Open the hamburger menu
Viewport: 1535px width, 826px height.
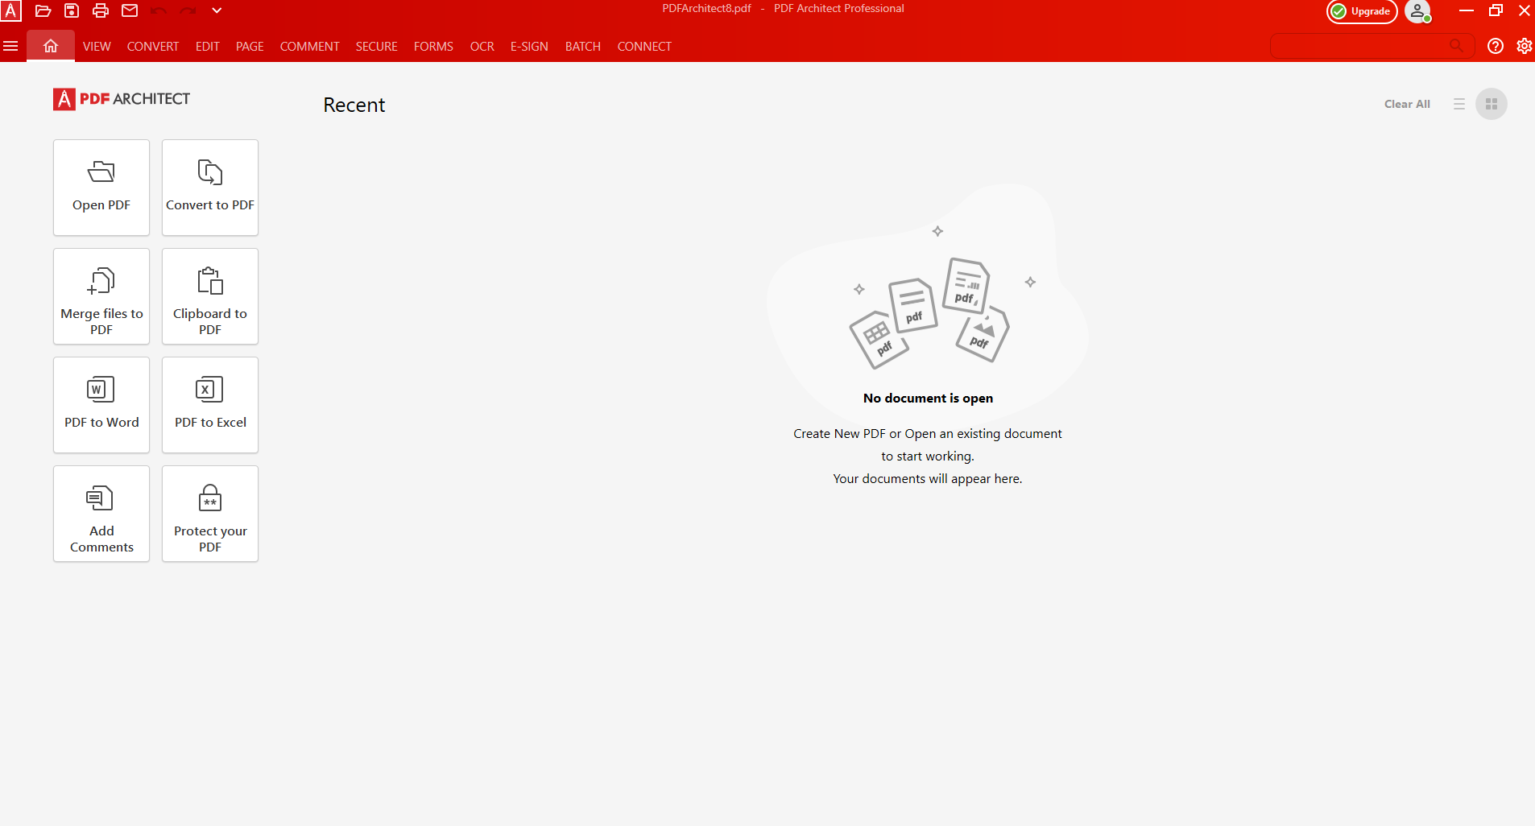(10, 46)
